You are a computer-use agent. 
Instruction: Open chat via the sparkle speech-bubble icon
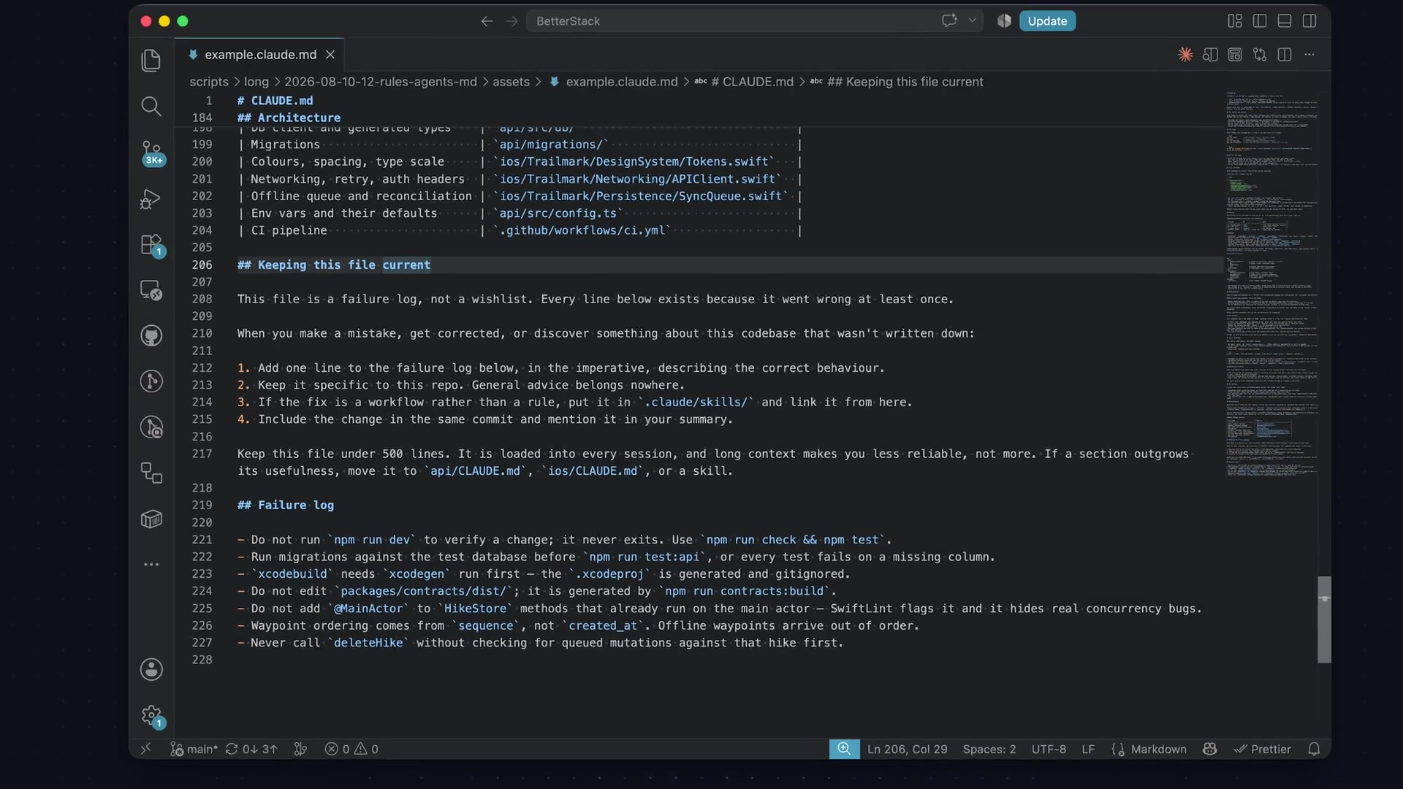click(x=949, y=21)
